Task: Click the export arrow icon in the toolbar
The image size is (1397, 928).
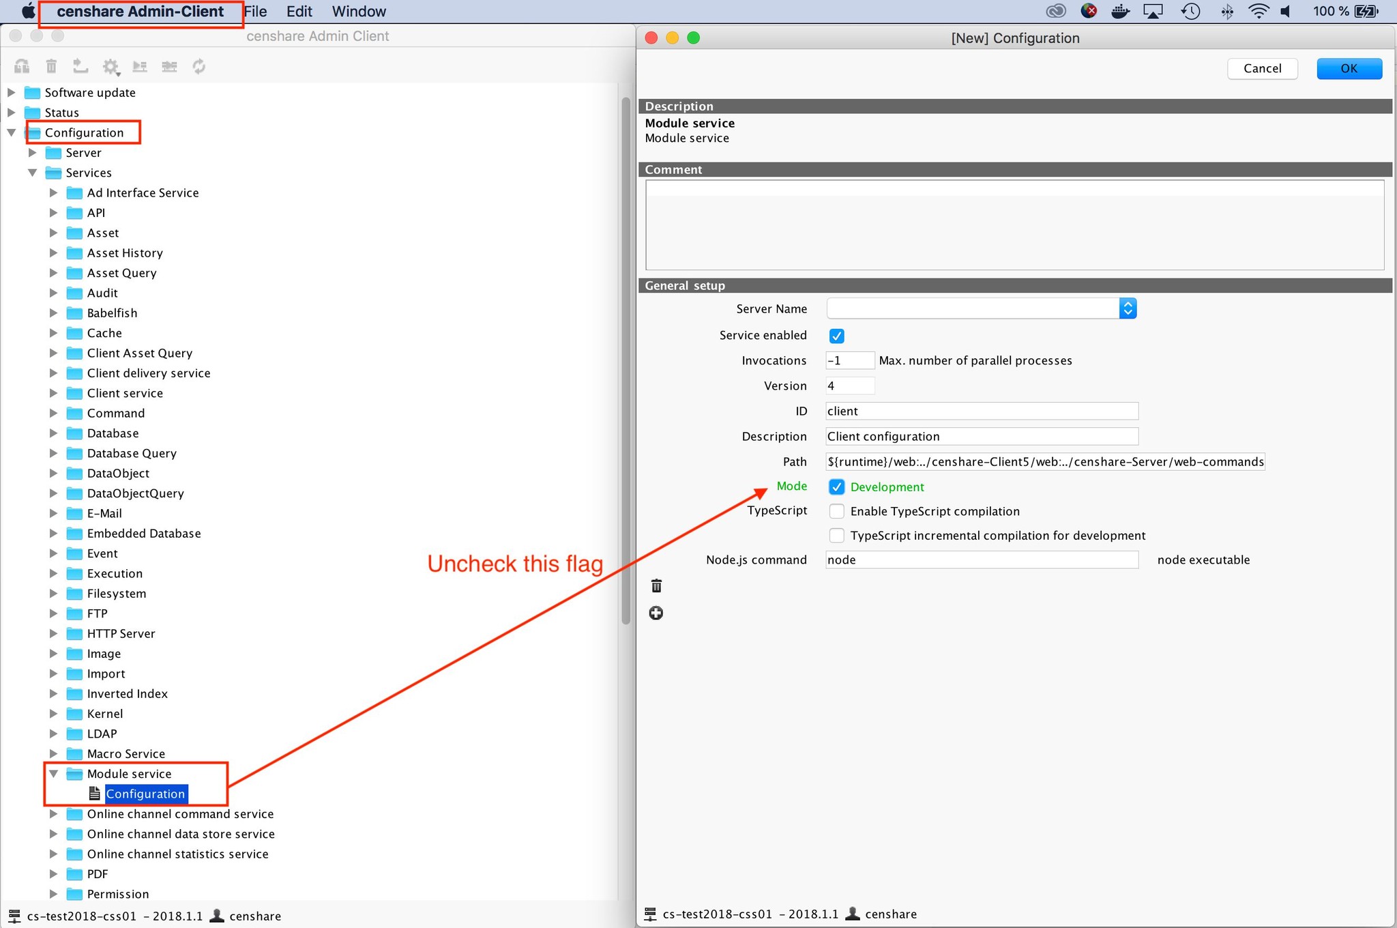Action: click(80, 66)
